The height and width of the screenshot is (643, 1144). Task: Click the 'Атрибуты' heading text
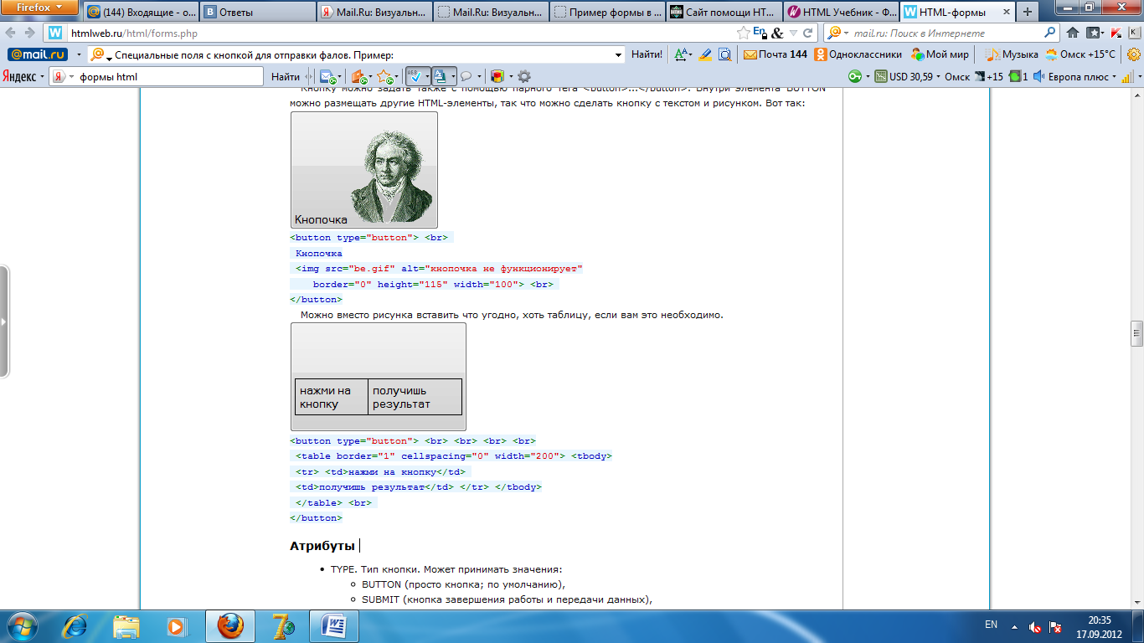pos(322,546)
